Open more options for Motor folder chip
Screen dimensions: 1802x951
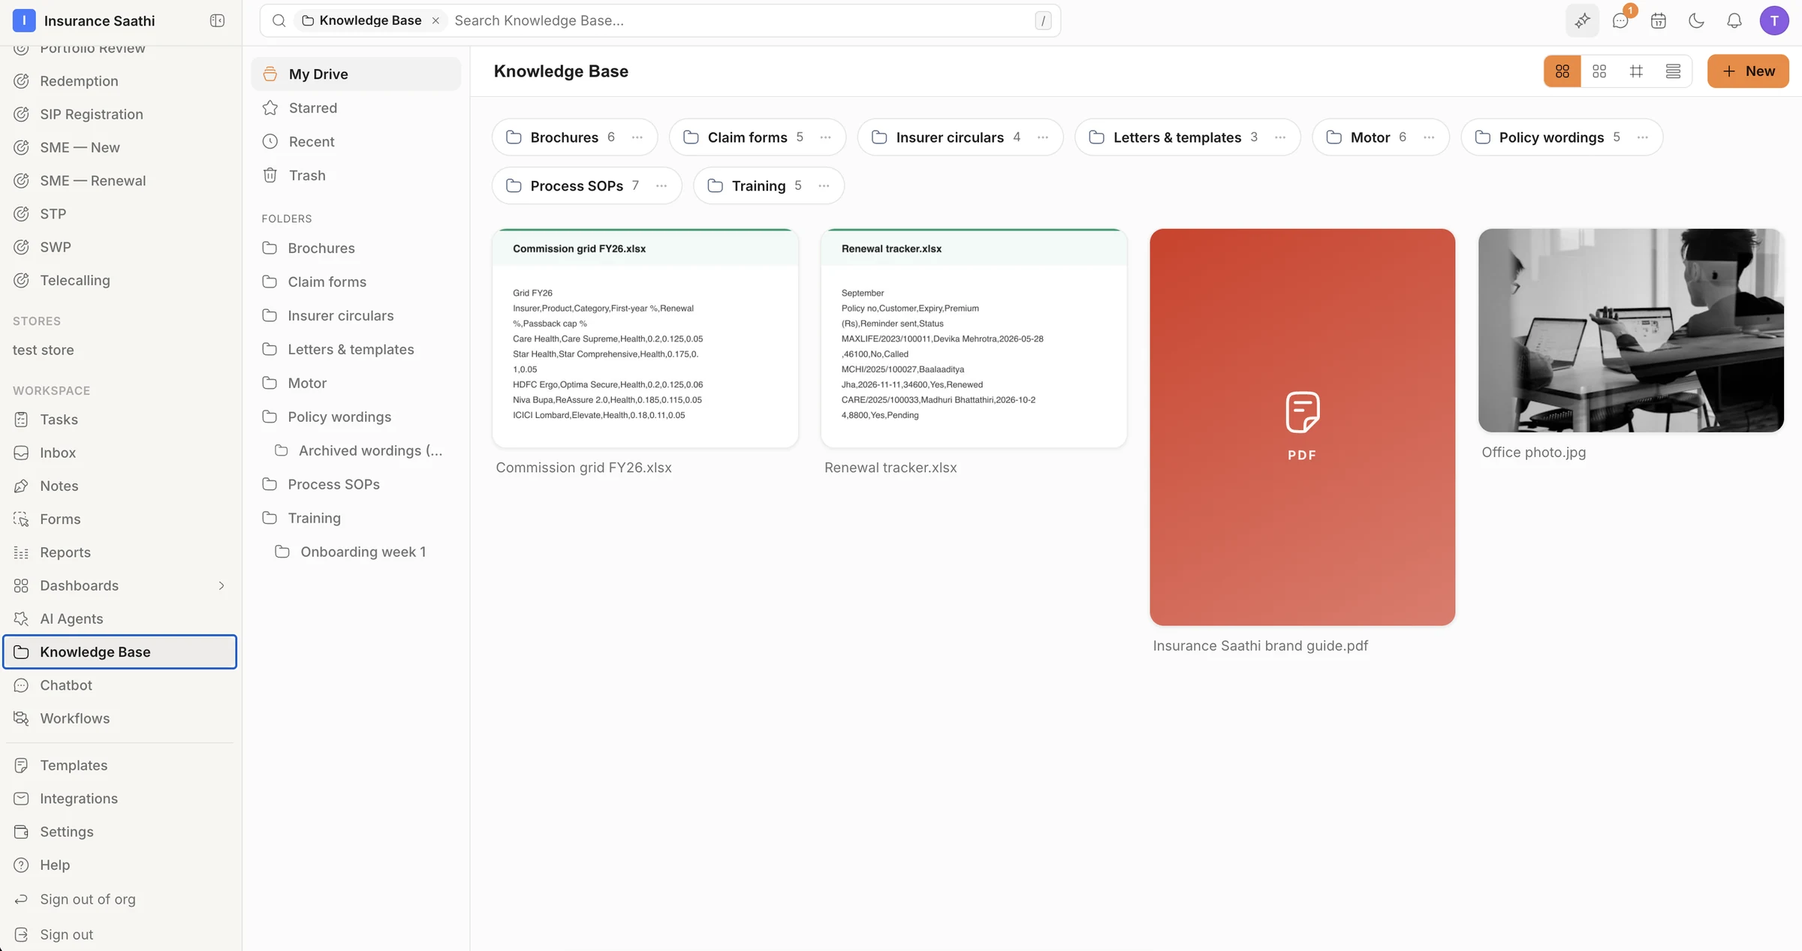tap(1429, 137)
